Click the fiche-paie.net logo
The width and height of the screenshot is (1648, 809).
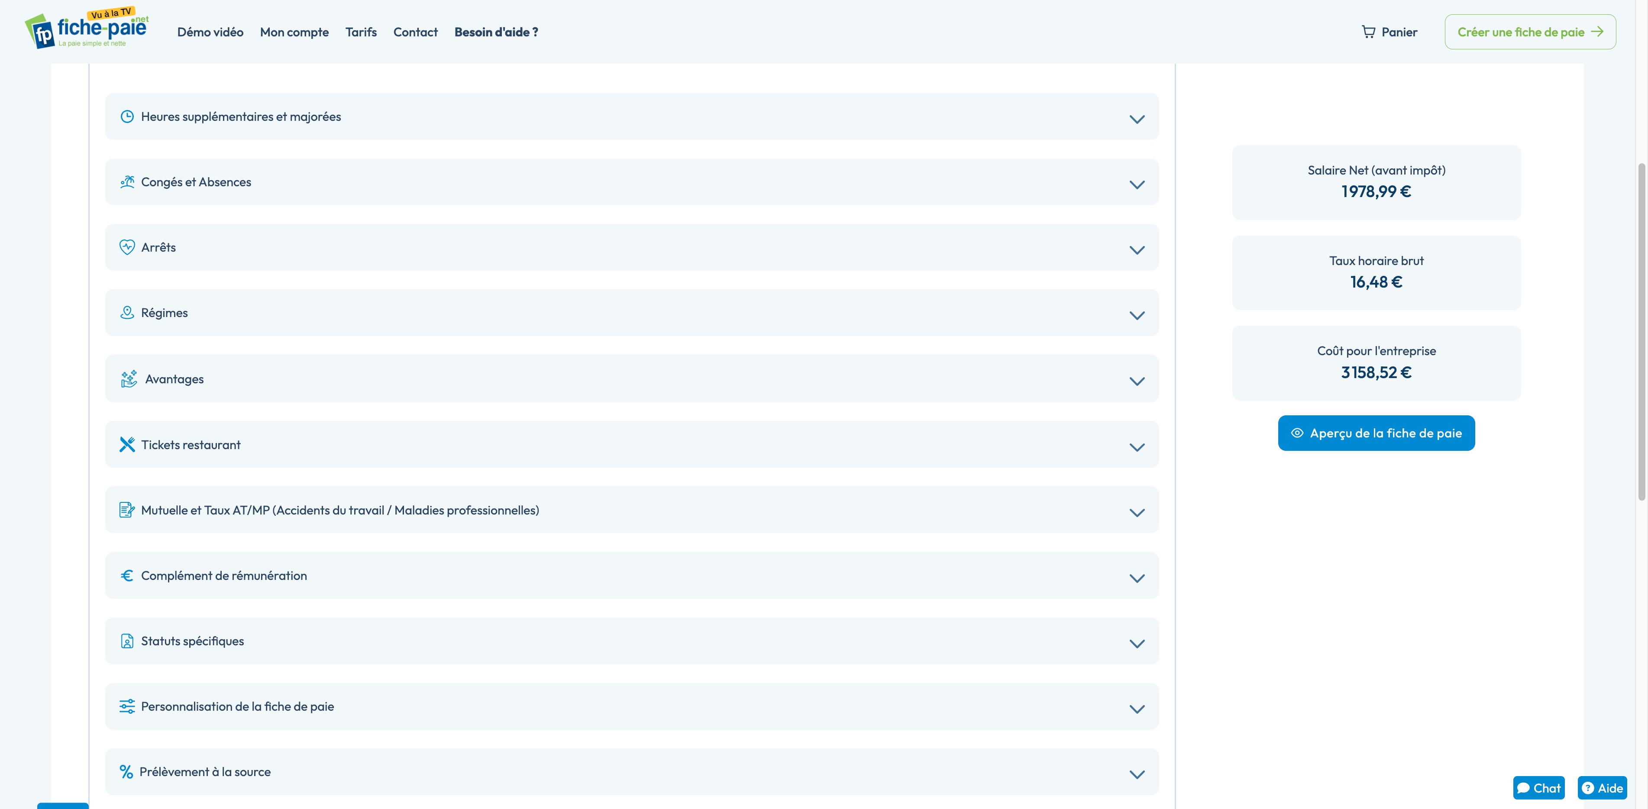coord(87,29)
